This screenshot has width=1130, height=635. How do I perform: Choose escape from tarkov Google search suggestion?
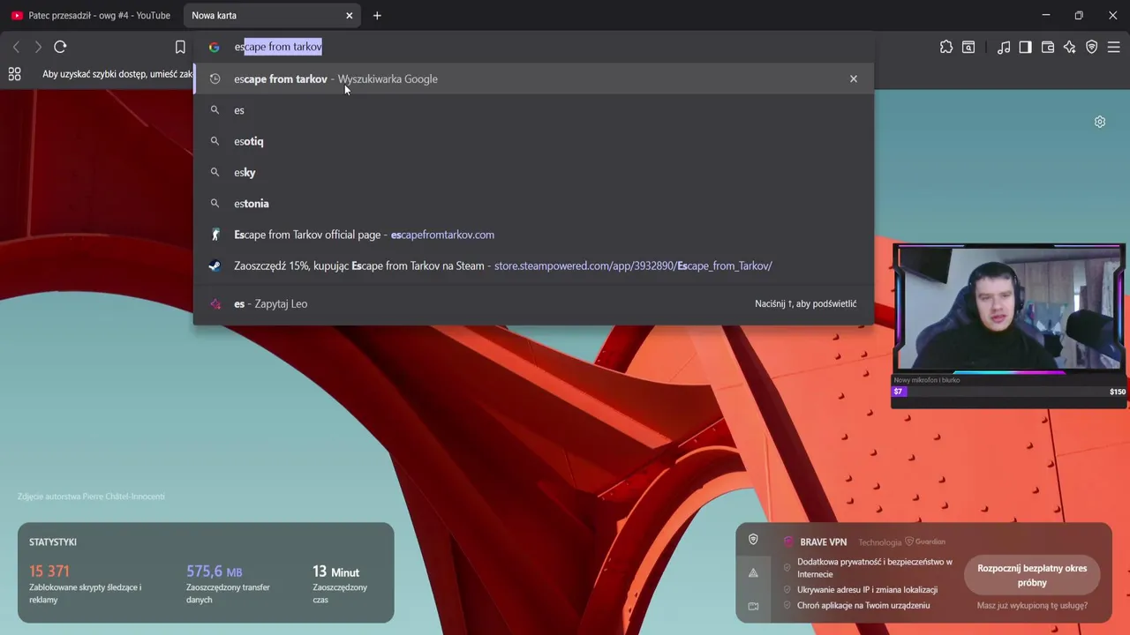tap(533, 78)
